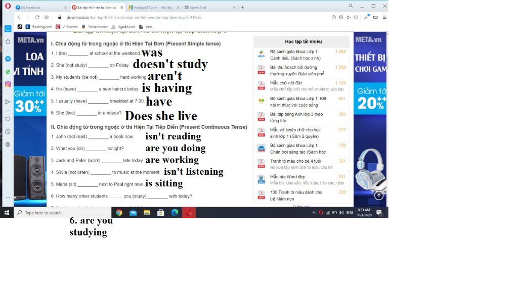Open the sidebar home Speed Dial icon
The width and height of the screenshot is (518, 291).
[8, 29]
